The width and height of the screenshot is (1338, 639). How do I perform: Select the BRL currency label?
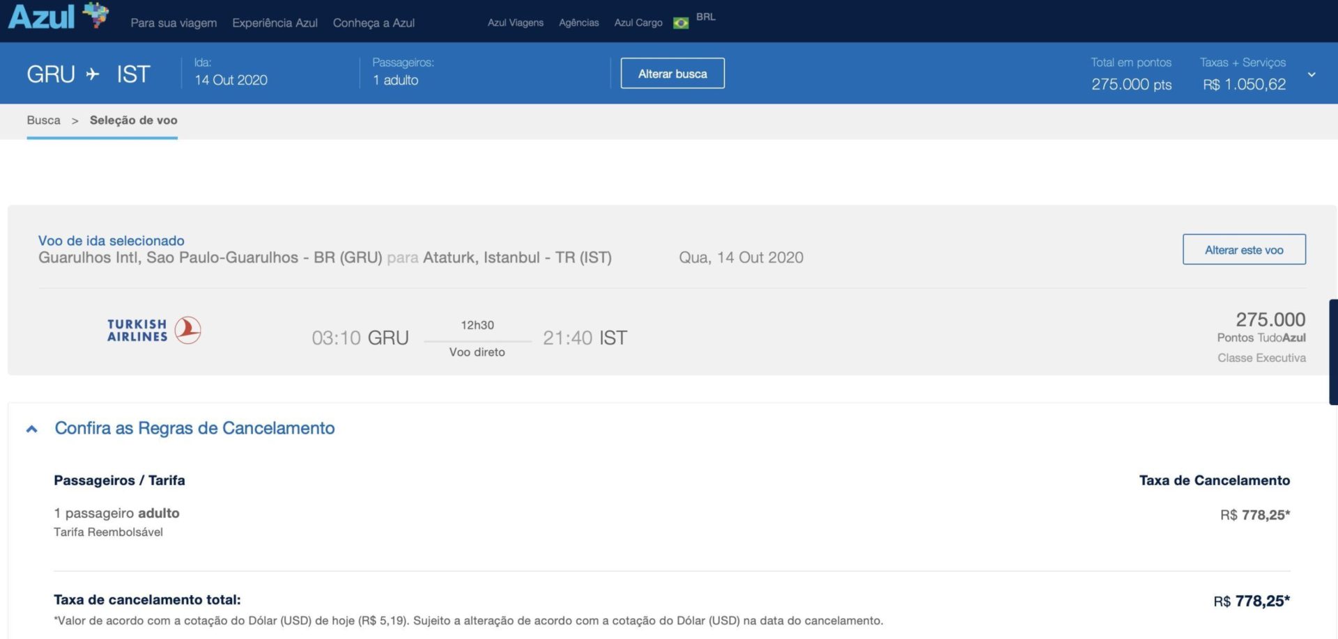click(x=705, y=17)
